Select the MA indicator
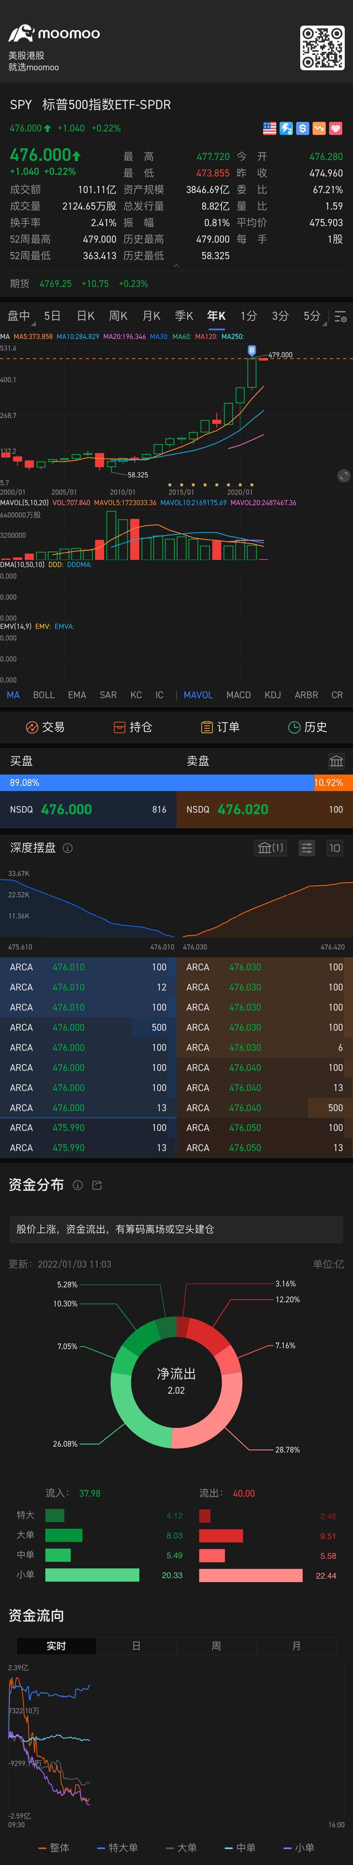The width and height of the screenshot is (353, 1865). 13,694
